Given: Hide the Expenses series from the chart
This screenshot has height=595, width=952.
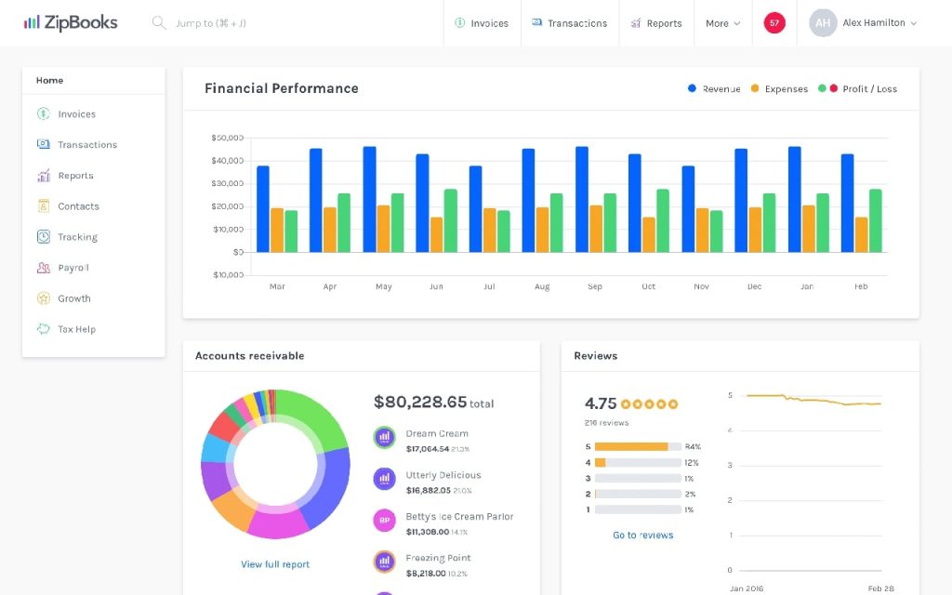Looking at the screenshot, I should point(779,88).
